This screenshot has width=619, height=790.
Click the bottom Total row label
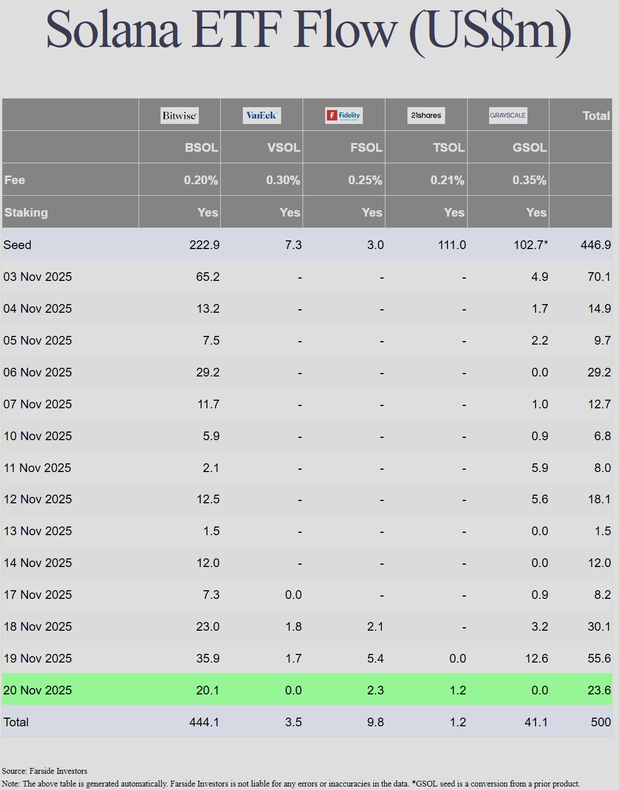click(x=16, y=722)
